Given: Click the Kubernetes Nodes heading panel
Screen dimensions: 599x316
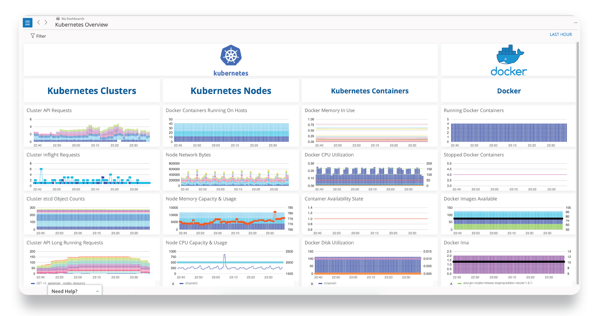Looking at the screenshot, I should click(x=231, y=91).
